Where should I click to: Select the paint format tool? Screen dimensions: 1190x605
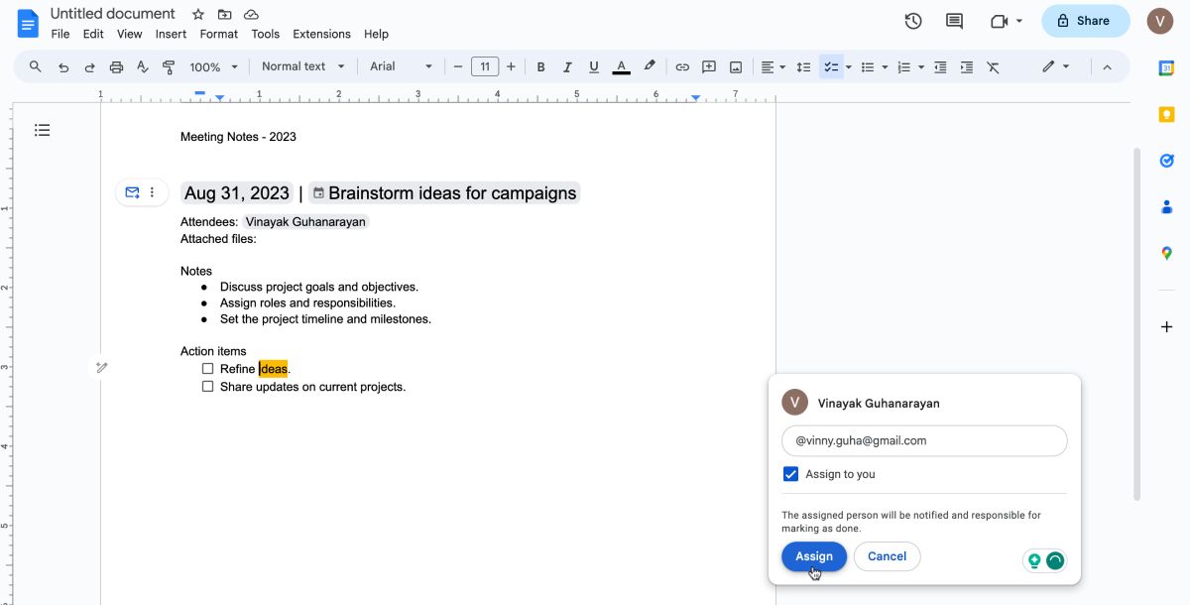coord(168,66)
